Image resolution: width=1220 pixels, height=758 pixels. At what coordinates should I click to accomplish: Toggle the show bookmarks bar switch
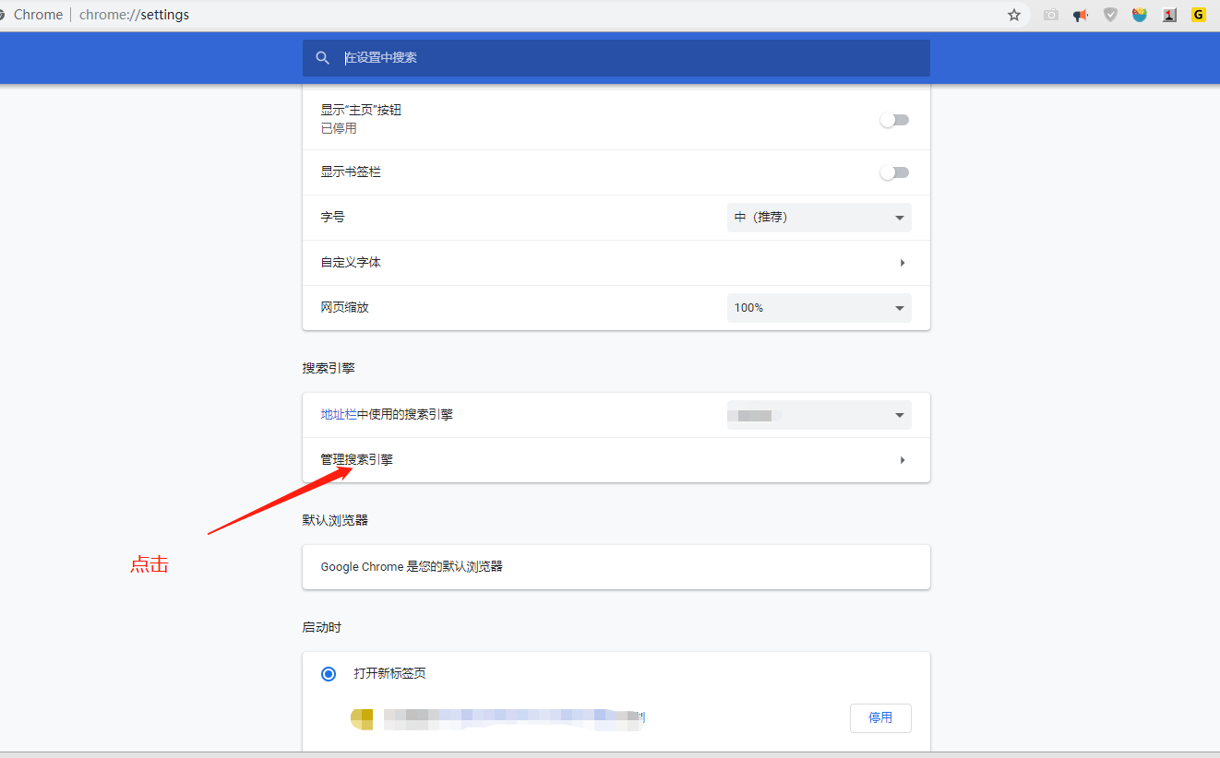[894, 172]
